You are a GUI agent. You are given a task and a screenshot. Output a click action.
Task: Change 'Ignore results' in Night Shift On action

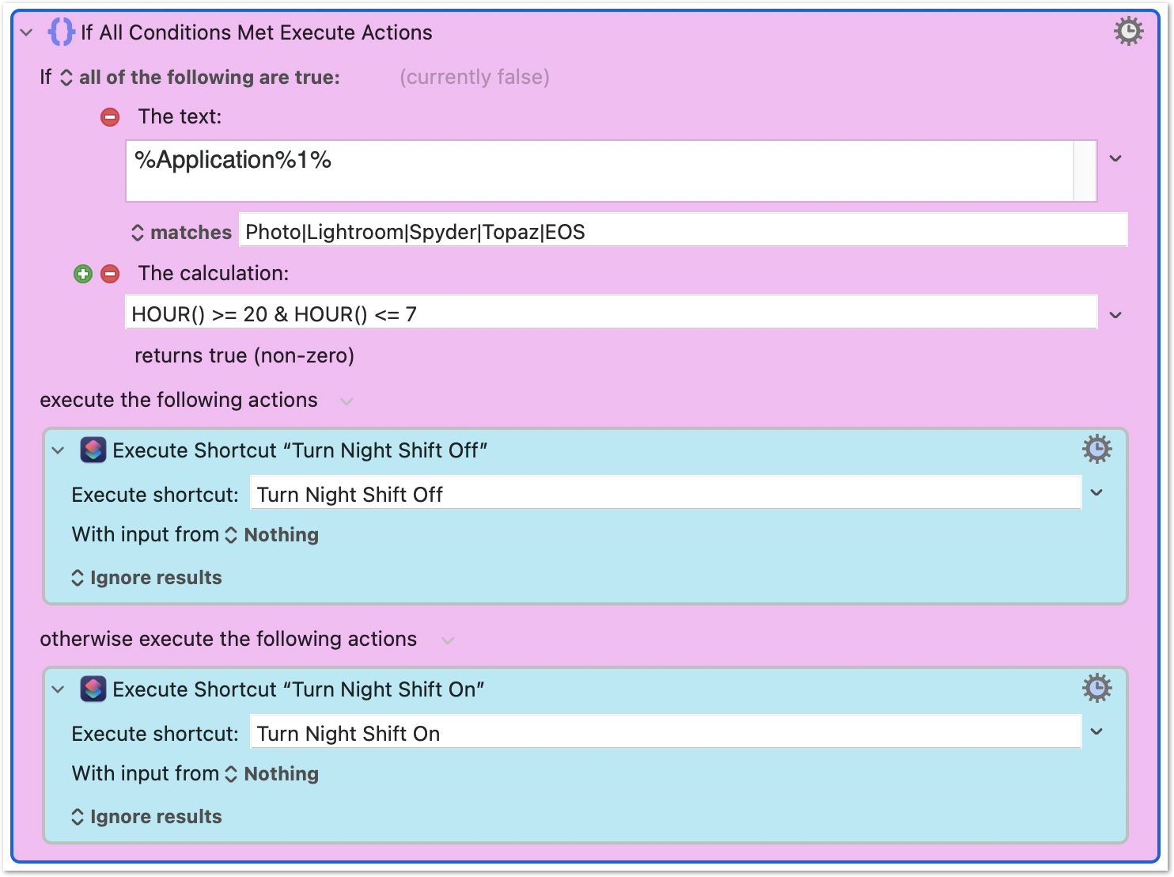click(x=146, y=817)
